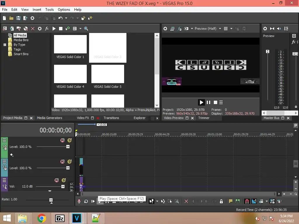The height and width of the screenshot is (224, 299).
Task: Open the Insert menu
Action: (x=37, y=10)
